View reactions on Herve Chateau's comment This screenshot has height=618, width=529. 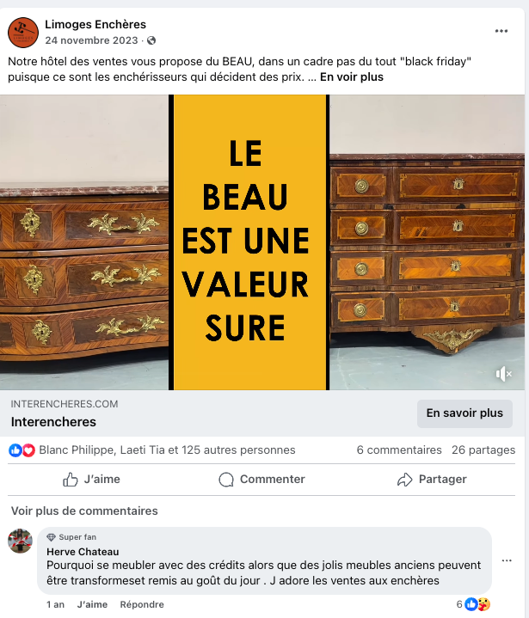[x=473, y=604]
